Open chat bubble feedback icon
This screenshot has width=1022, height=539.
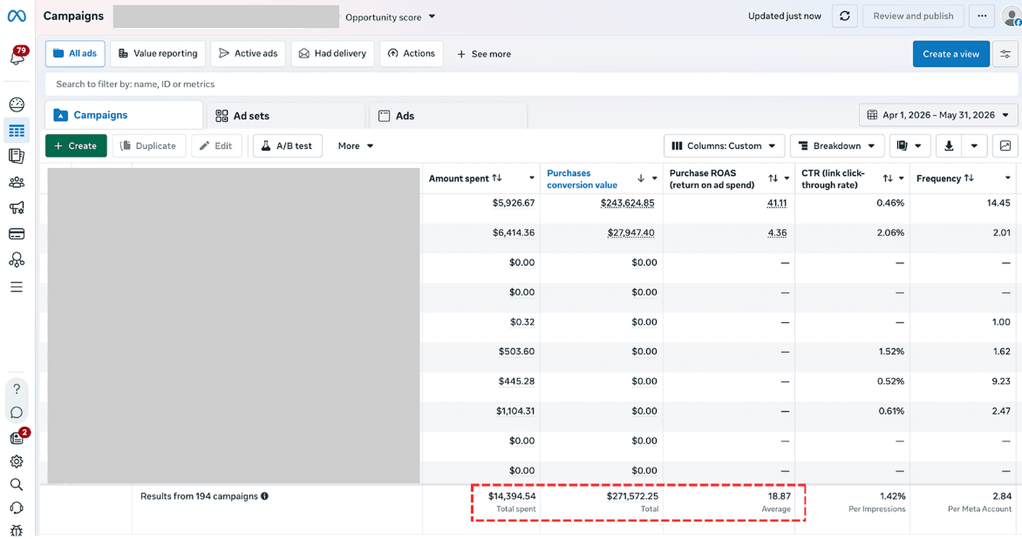17,413
